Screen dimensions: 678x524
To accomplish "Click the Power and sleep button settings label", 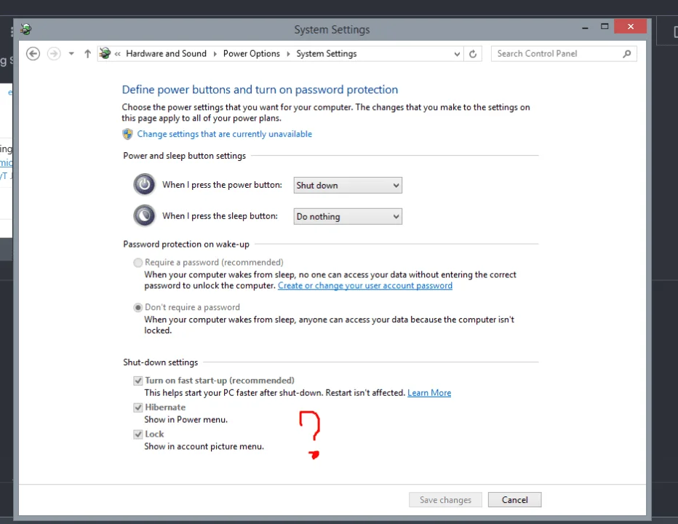I will [184, 156].
